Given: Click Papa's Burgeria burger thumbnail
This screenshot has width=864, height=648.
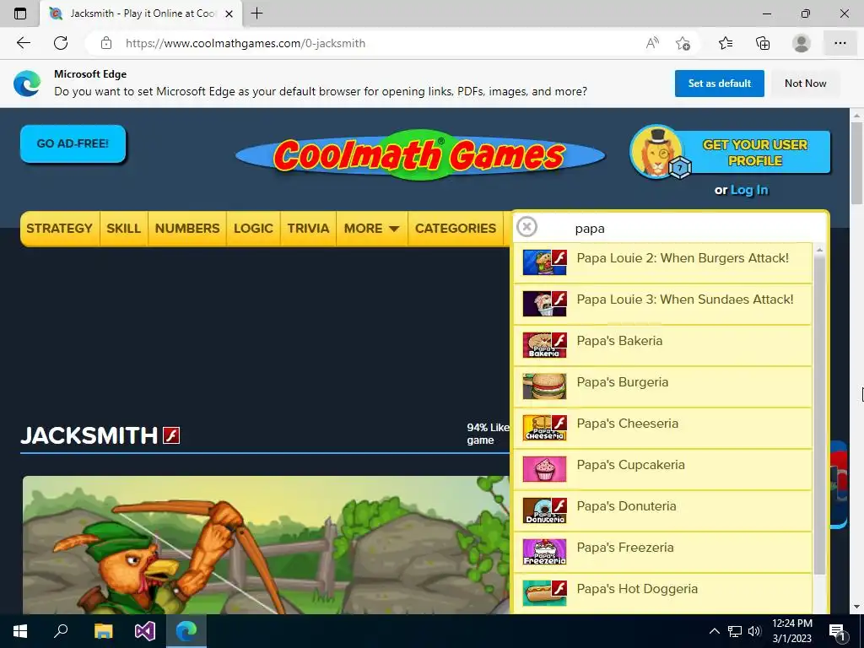Looking at the screenshot, I should coord(544,386).
